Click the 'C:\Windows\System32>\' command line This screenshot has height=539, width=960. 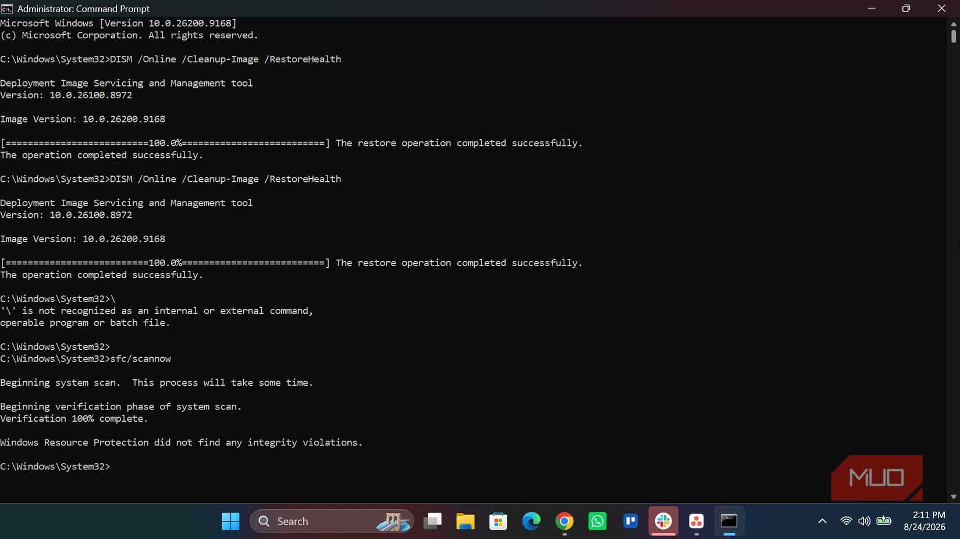pos(58,299)
